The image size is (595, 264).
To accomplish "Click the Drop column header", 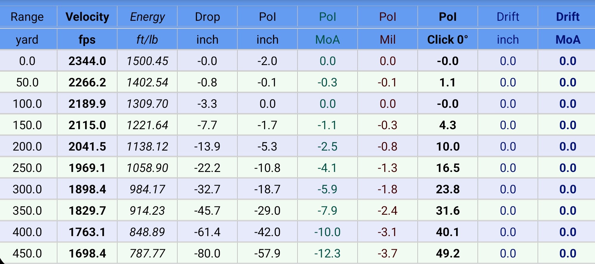I will click(x=207, y=17).
